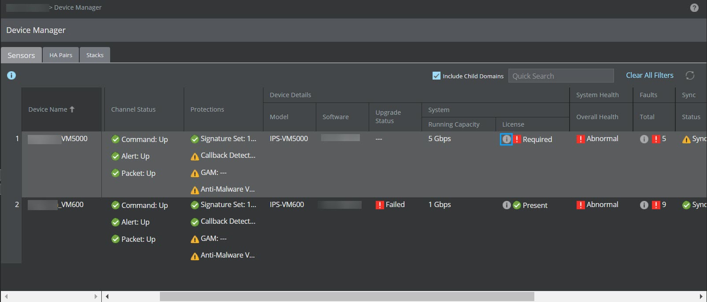This screenshot has width=707, height=302.
Task: Click the Anti-Malware warning icon in the VM5000 row
Action: pos(195,190)
